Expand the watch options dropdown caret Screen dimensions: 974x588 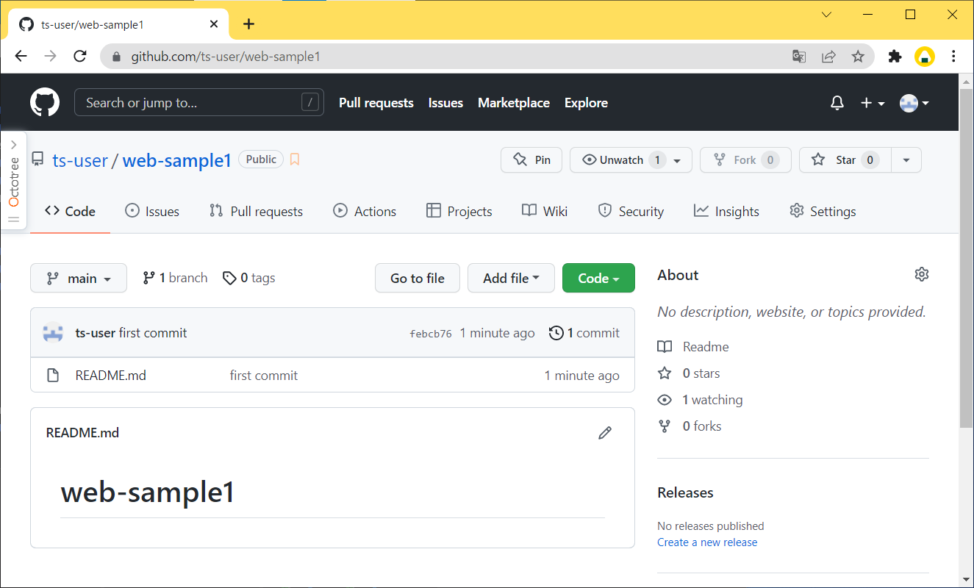(677, 160)
